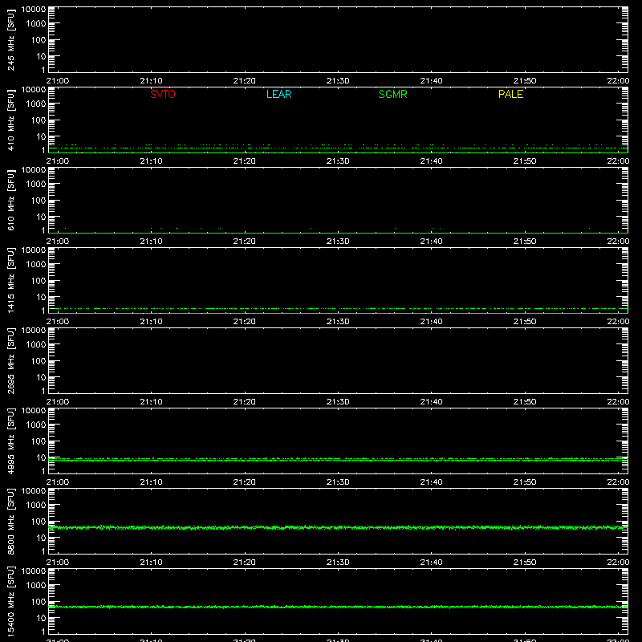The image size is (642, 642).
Task: Click the 100 tick on 4995 MHz axis
Action: coord(39,441)
